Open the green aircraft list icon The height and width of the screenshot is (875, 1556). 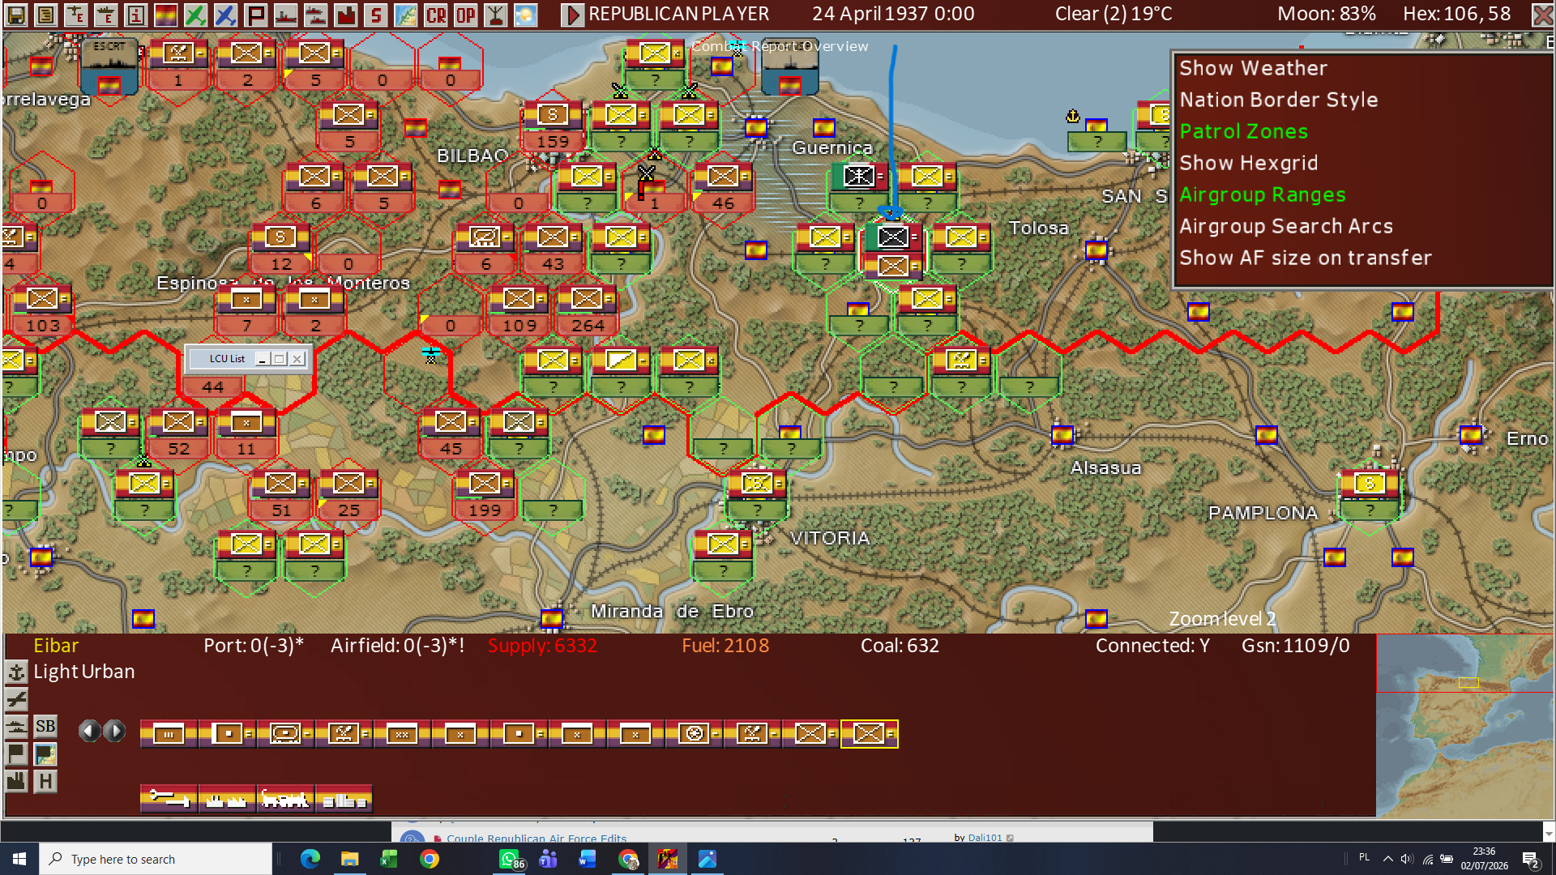pos(195,15)
